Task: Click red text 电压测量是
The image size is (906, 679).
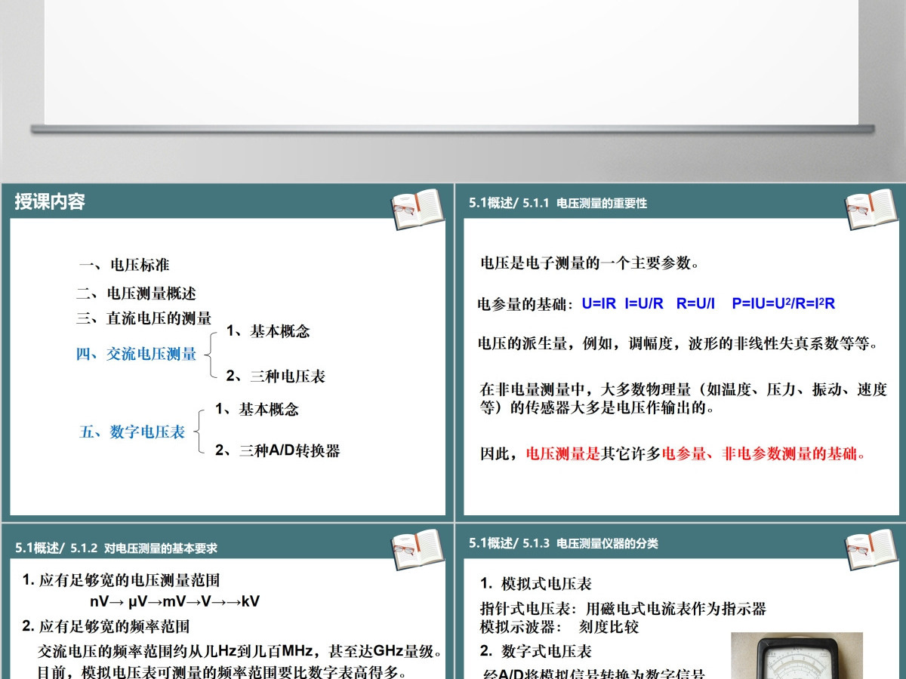Action: point(562,454)
